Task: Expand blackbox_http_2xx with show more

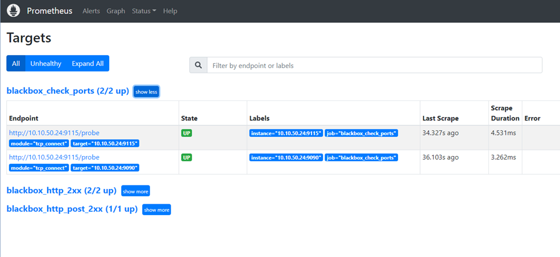Action: [135, 191]
